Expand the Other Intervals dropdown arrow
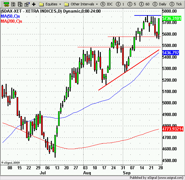 (97, 4)
